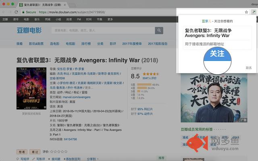Open 读书 in the top bar

tap(16, 19)
